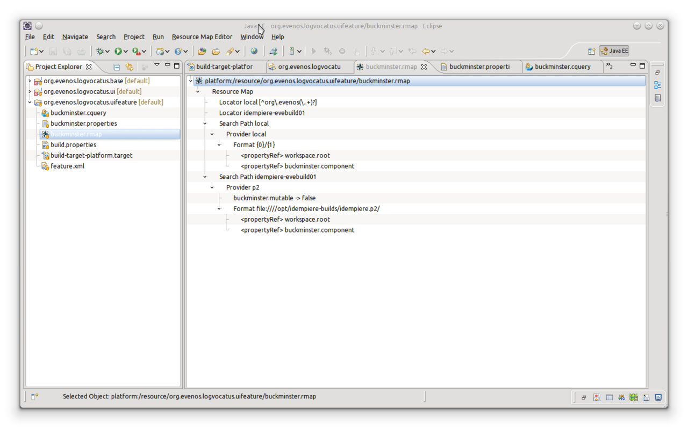Viewport: 688px width, 428px height.
Task: Open the Resource Map Editor menu
Action: tap(202, 37)
